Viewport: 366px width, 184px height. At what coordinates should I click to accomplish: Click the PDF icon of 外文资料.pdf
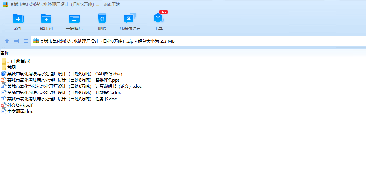[4, 105]
